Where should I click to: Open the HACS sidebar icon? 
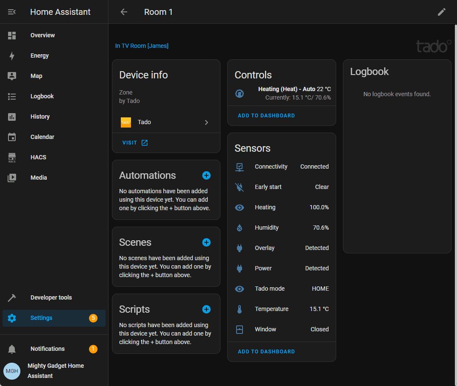click(x=12, y=158)
